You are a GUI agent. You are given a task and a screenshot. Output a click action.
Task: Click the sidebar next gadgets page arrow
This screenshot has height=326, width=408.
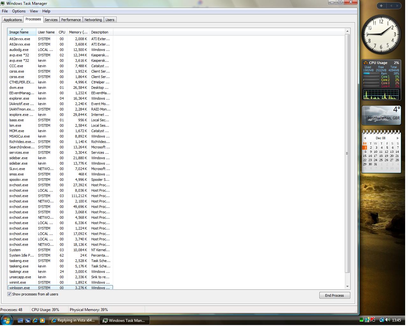[397, 6]
